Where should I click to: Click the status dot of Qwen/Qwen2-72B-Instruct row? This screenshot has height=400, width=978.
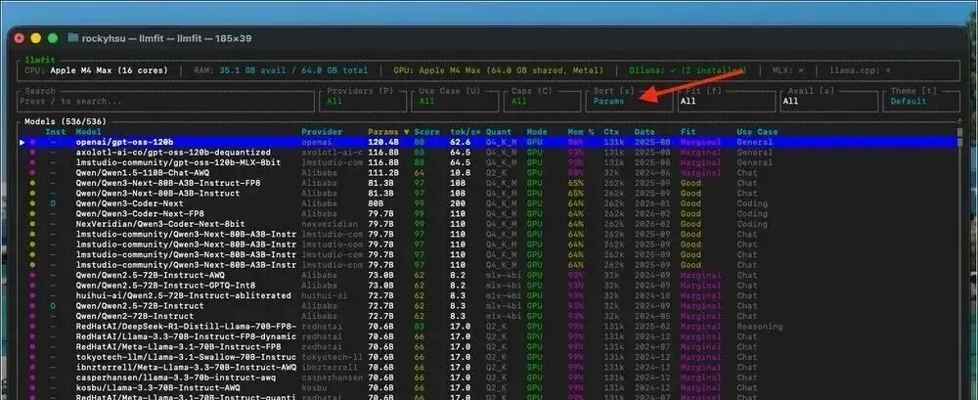32,316
